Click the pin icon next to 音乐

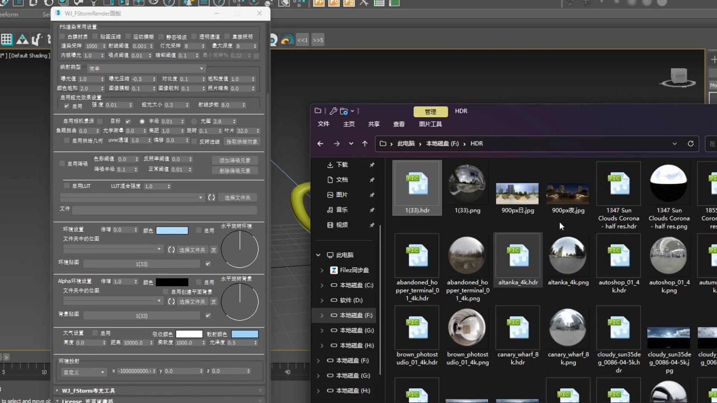[x=372, y=210]
